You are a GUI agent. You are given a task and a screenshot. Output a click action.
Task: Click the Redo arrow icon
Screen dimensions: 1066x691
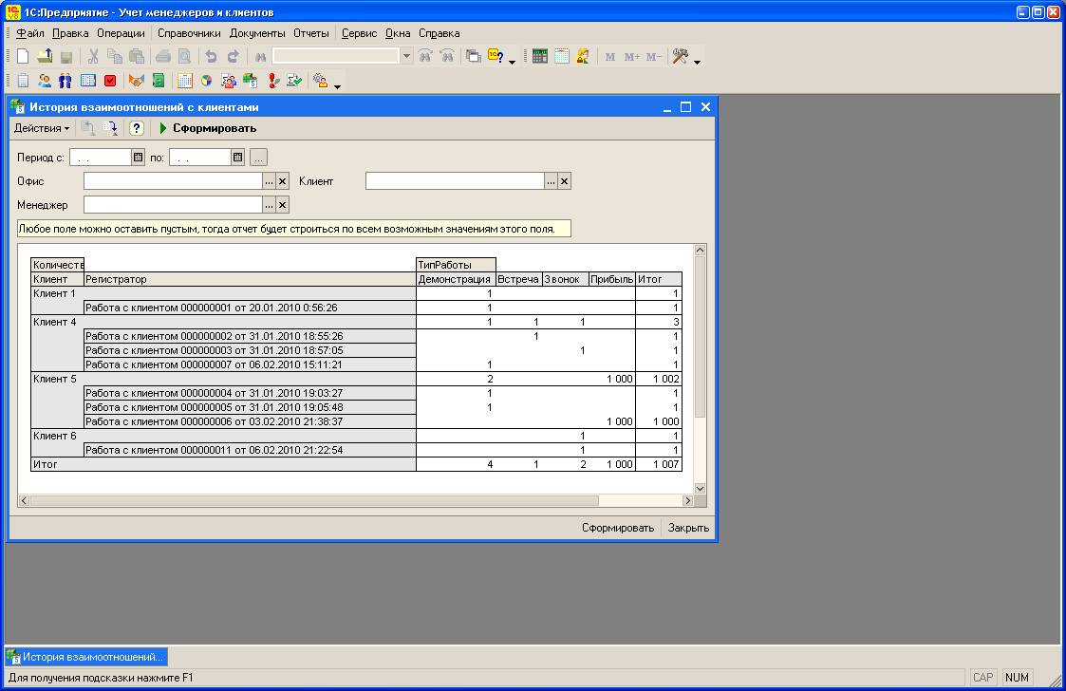tap(234, 56)
